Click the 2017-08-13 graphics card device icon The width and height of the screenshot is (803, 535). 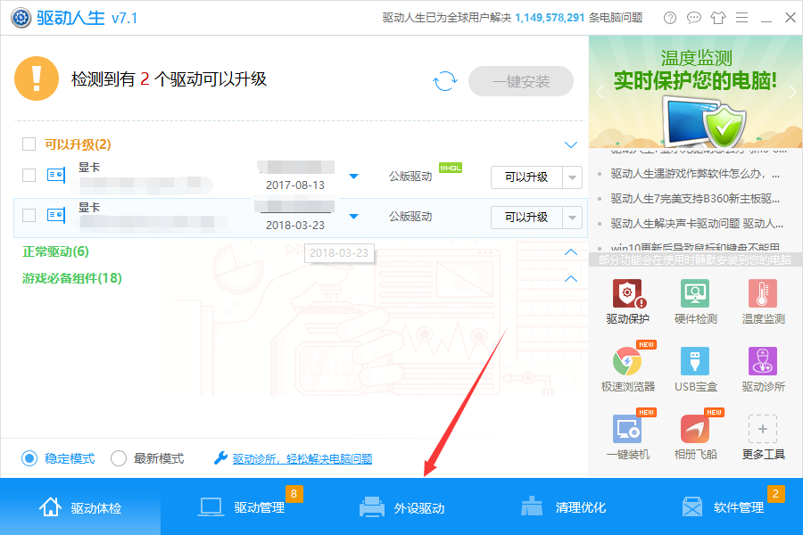56,175
